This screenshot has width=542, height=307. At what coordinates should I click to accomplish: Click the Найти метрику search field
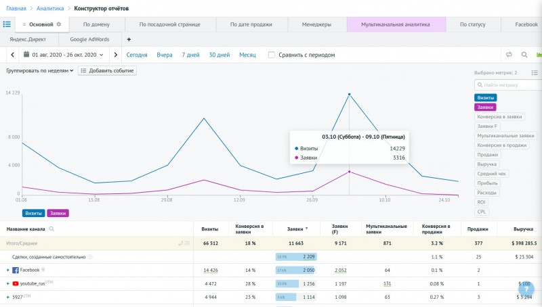(507, 85)
